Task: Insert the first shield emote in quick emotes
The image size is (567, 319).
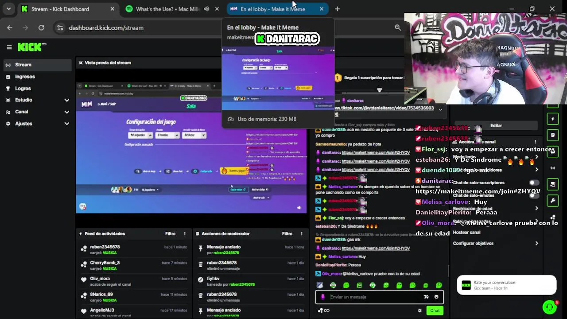Action: coord(320,285)
